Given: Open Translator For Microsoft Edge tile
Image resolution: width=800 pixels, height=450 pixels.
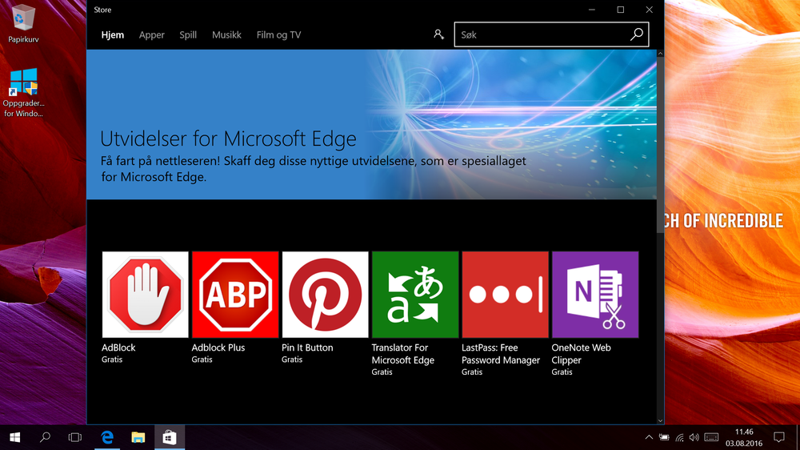Looking at the screenshot, I should [x=415, y=294].
